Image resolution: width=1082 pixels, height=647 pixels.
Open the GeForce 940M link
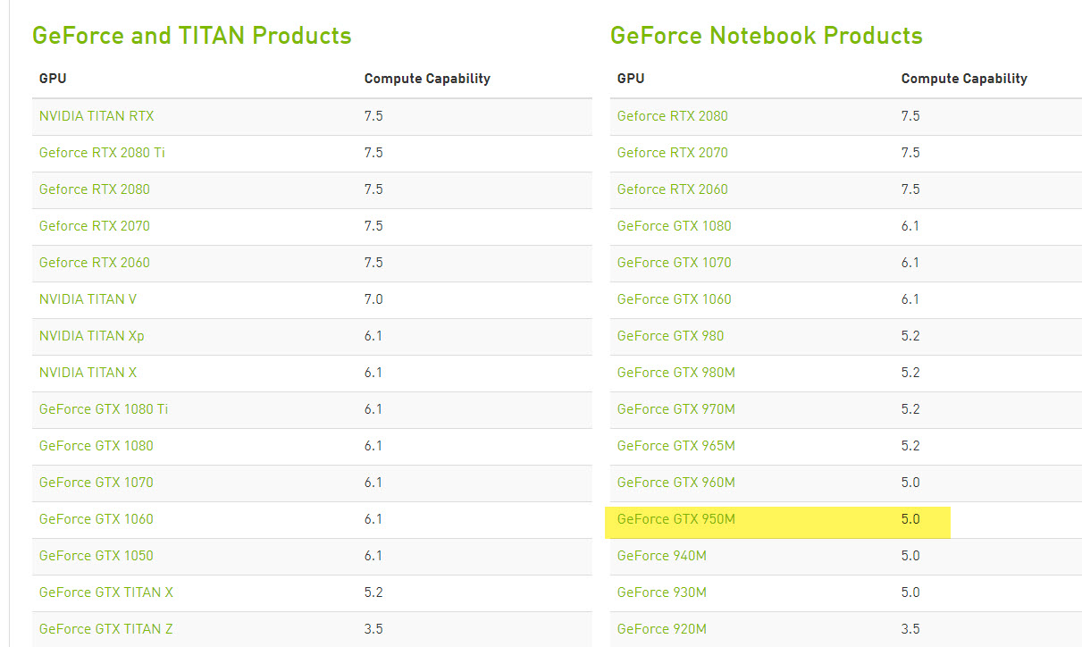pyautogui.click(x=662, y=556)
